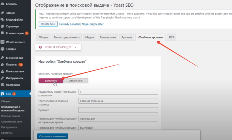Click the Инструменты wrench icon

[2, 78]
